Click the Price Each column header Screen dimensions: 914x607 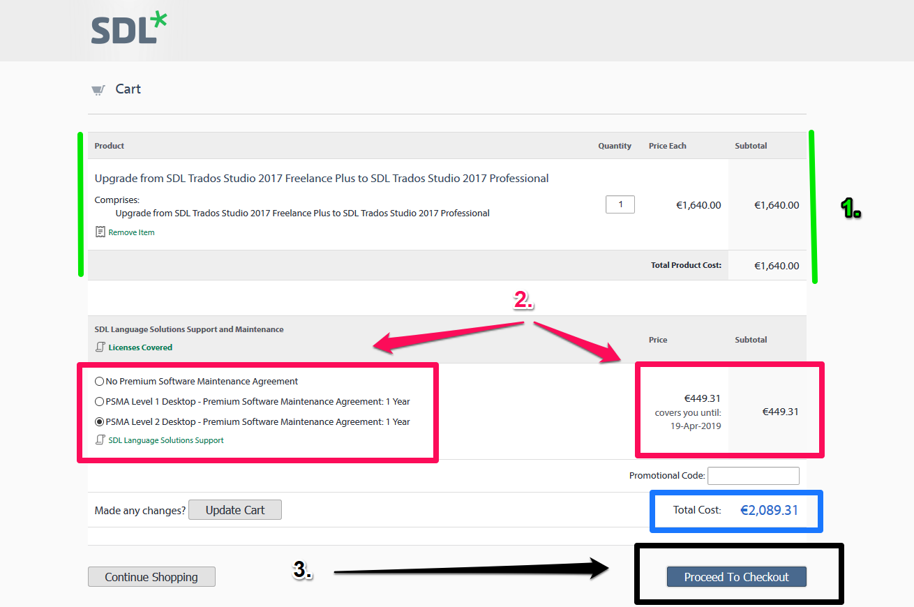[x=668, y=146]
